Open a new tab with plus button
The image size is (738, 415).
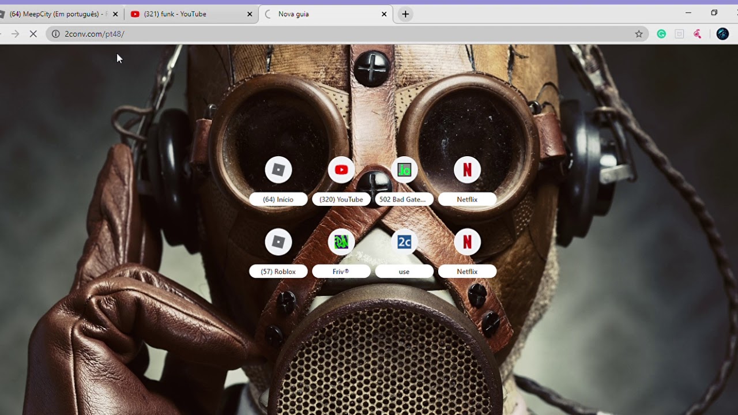tap(405, 14)
